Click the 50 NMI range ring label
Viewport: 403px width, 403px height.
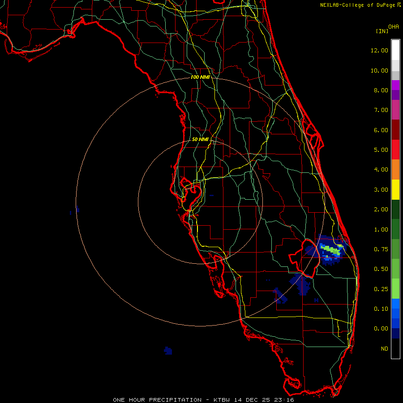[200, 139]
